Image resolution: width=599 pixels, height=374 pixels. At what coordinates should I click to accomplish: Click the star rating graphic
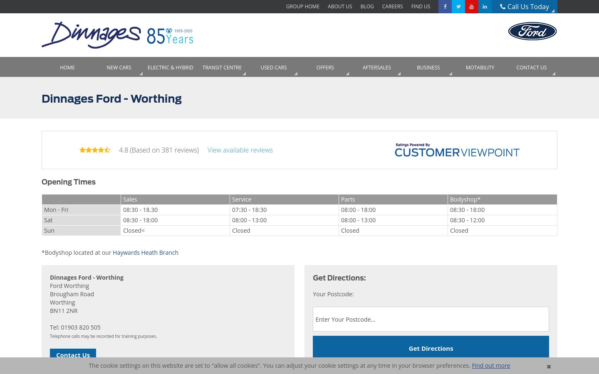tap(95, 150)
